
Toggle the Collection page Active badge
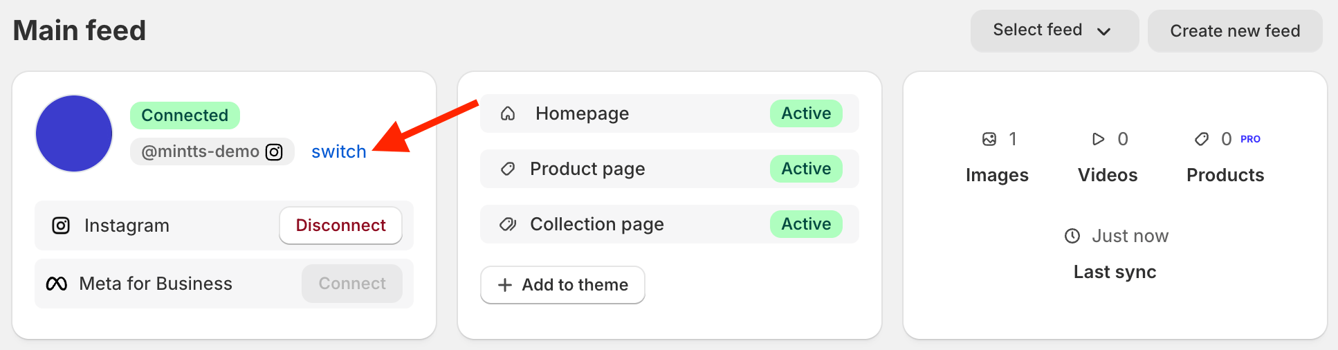[x=806, y=224]
